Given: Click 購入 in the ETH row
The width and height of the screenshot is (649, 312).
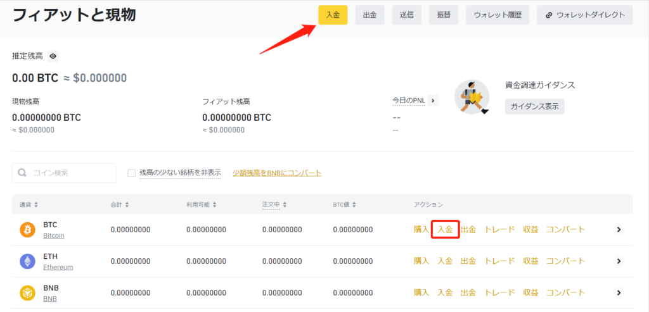Looking at the screenshot, I should pos(421,261).
